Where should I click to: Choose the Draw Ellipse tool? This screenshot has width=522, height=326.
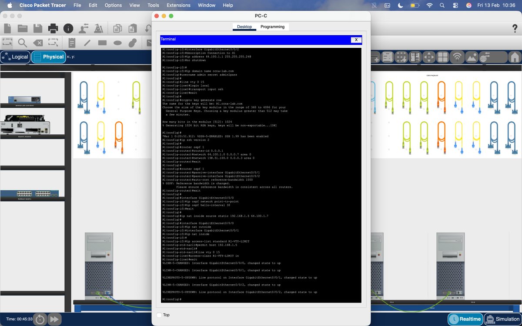click(x=117, y=43)
